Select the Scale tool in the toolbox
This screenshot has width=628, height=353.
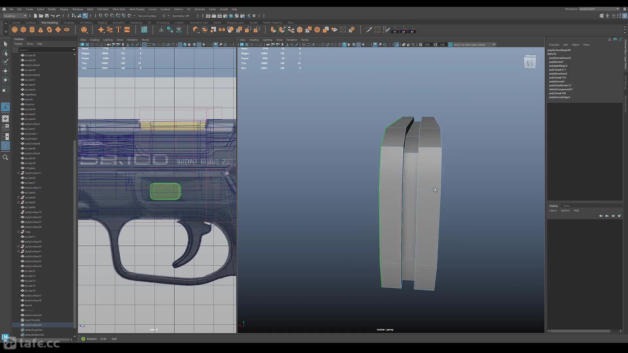click(x=5, y=89)
